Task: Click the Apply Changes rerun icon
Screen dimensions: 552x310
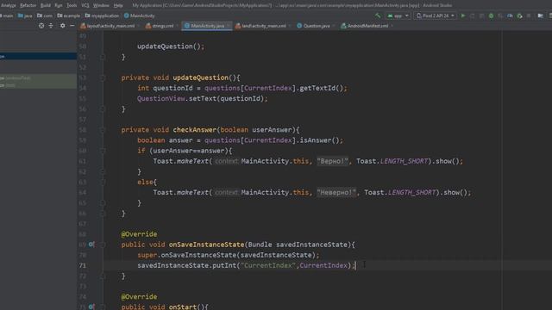Action: point(473,15)
